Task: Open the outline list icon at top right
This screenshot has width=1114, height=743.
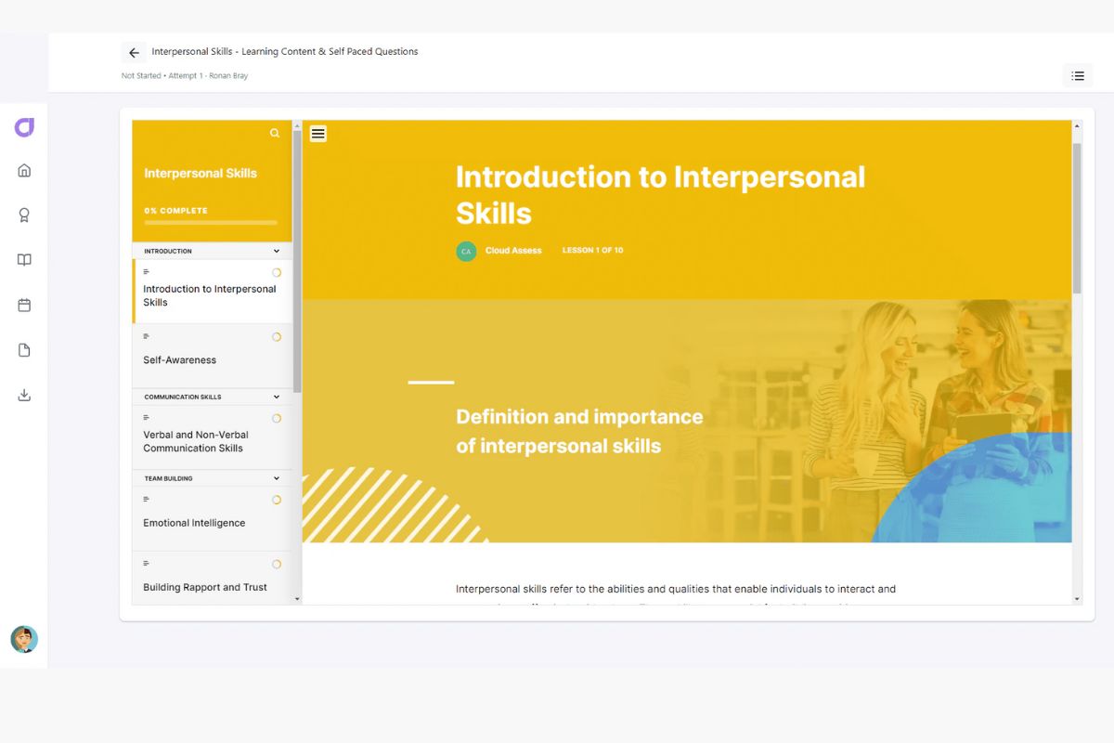Action: tap(1078, 76)
